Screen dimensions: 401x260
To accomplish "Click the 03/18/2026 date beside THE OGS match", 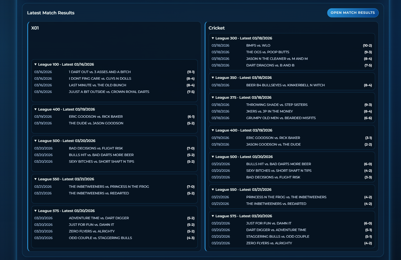I will 220,52.
